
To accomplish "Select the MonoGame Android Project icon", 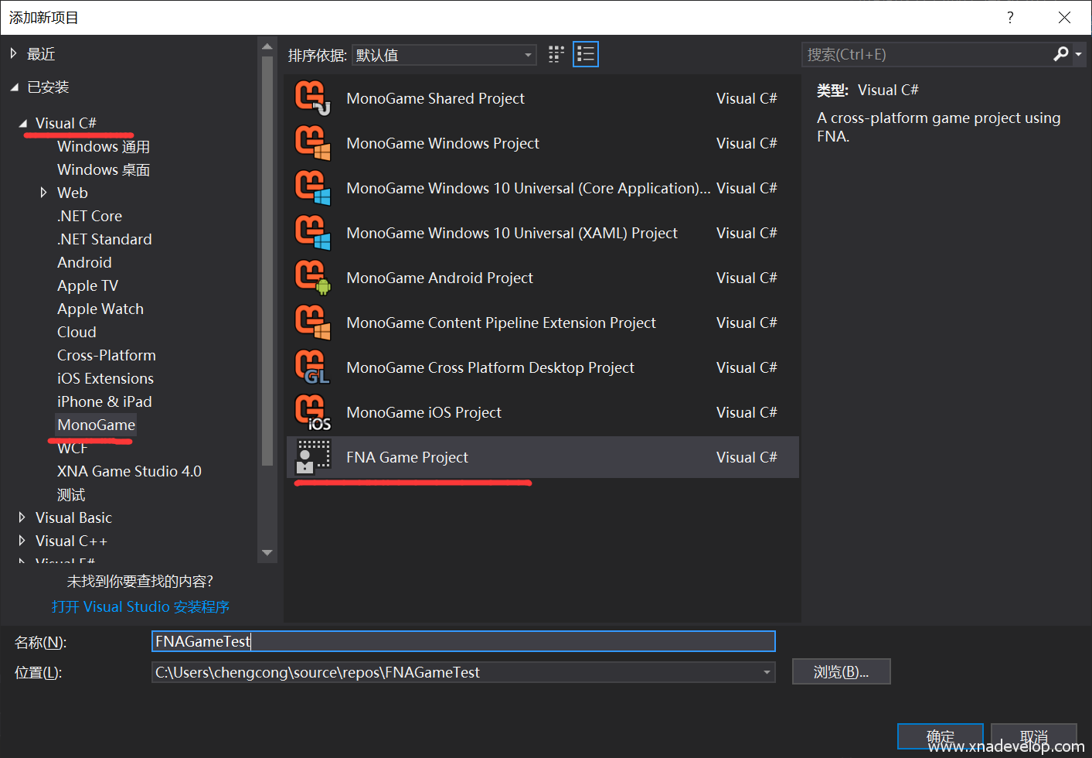I will (312, 278).
